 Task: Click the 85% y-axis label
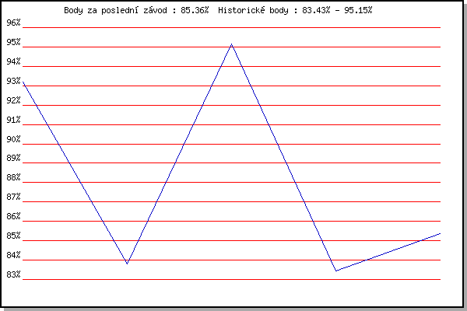pyautogui.click(x=13, y=236)
